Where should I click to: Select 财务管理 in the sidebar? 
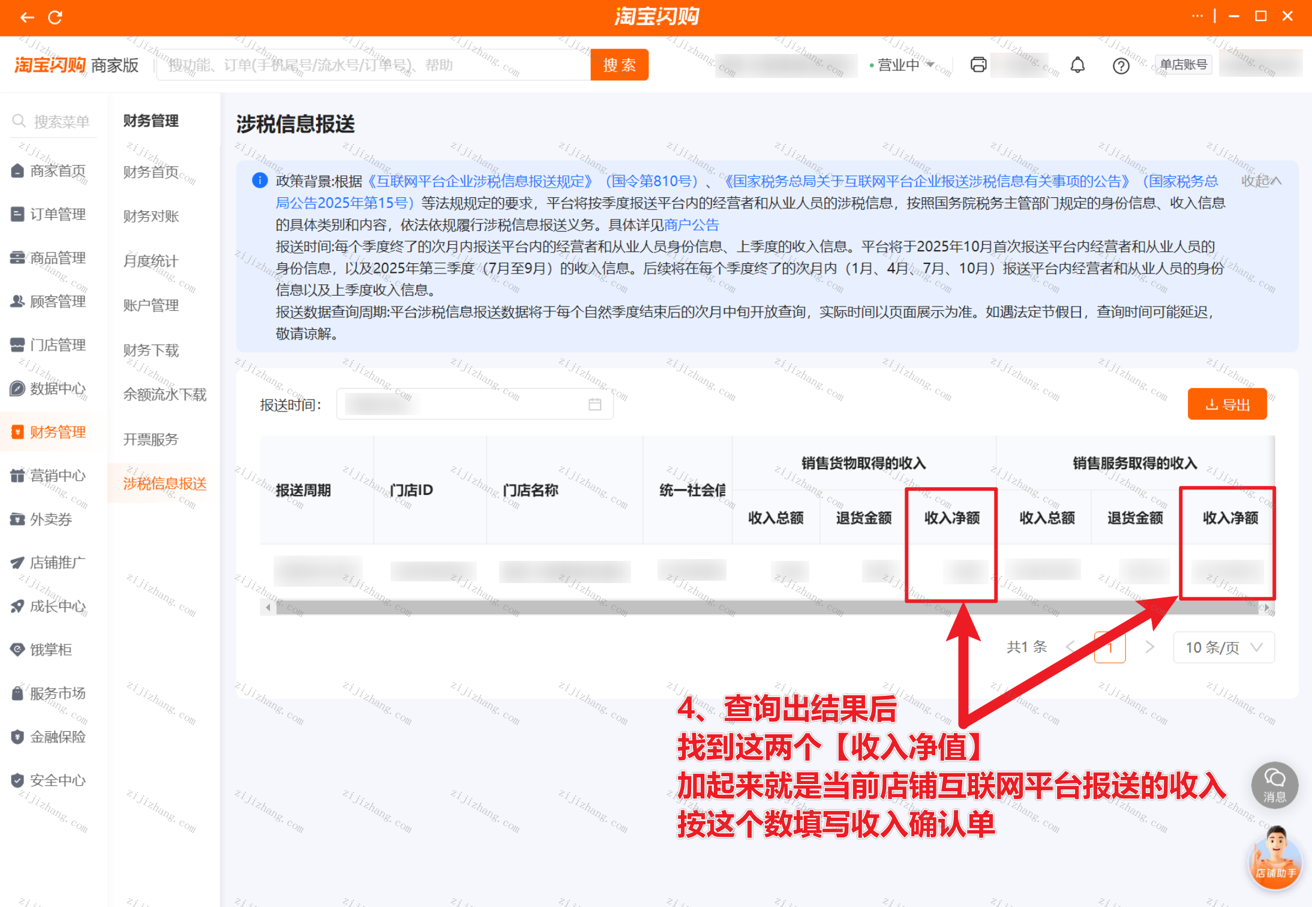click(49, 432)
